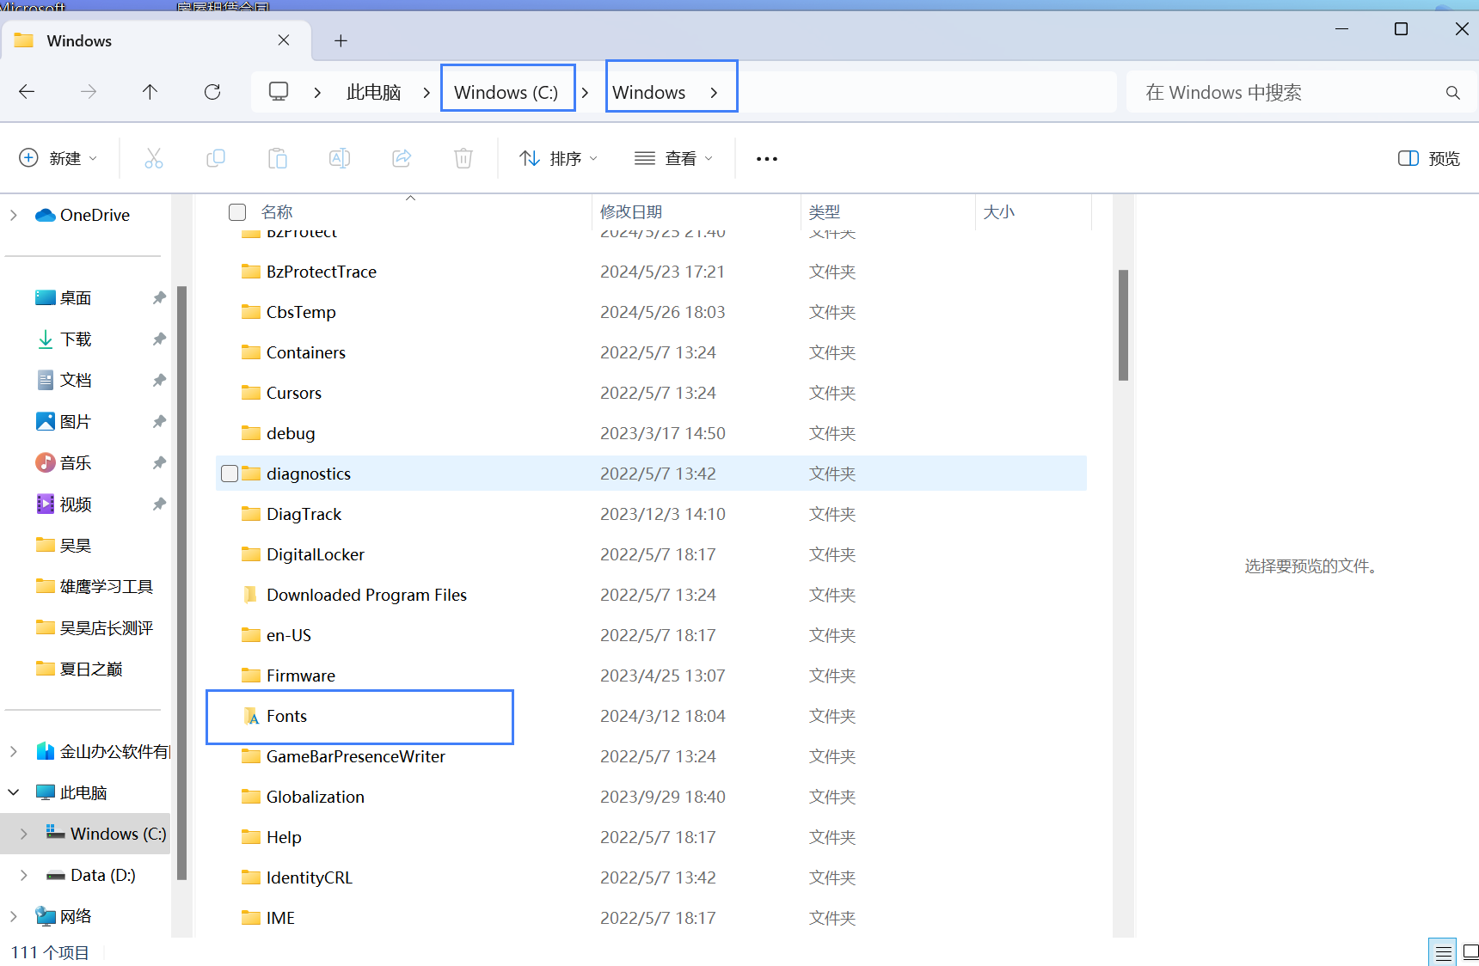Toggle the select-all checkbox in header
Screen dimensions: 1479x966
coord(237,212)
